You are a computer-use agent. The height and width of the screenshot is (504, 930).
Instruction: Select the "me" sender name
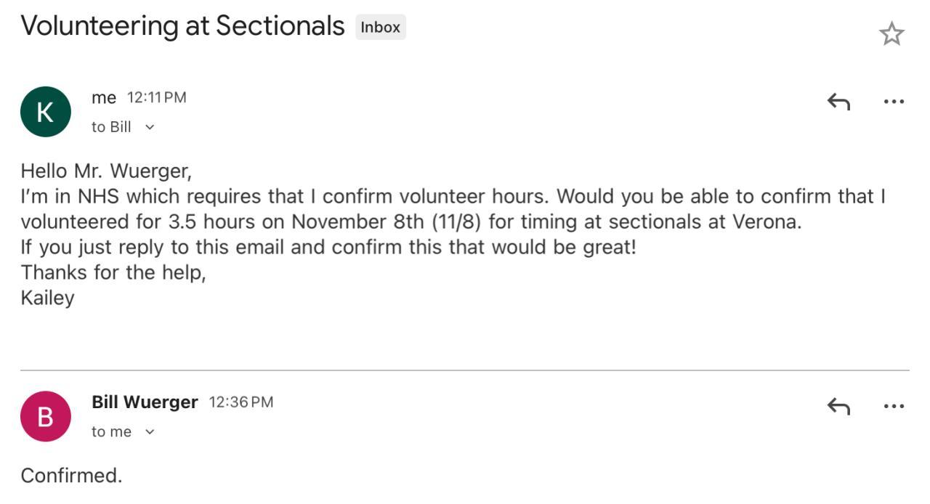tap(104, 97)
